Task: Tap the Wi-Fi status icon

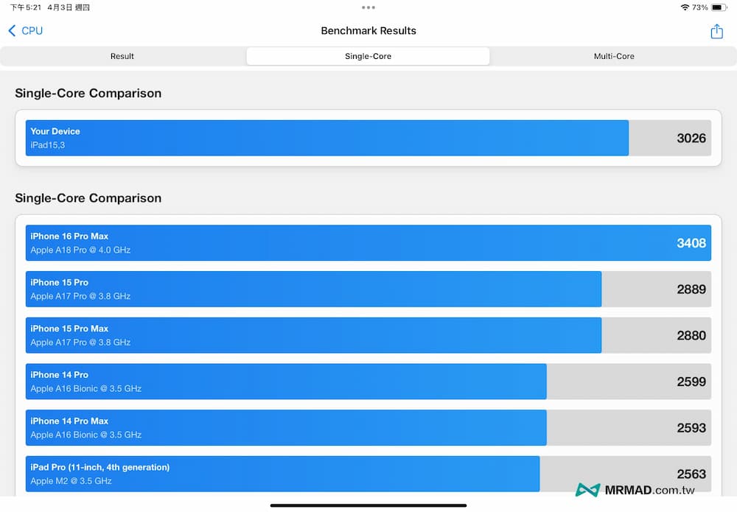Action: coord(685,7)
